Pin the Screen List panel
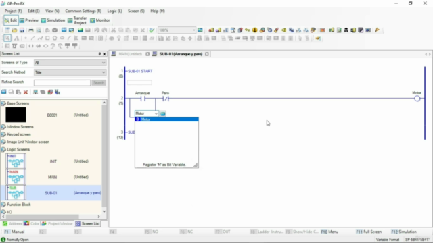Image resolution: width=433 pixels, height=243 pixels. tap(99, 54)
